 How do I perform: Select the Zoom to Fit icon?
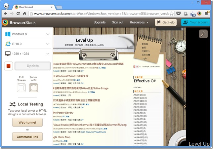point(33,88)
